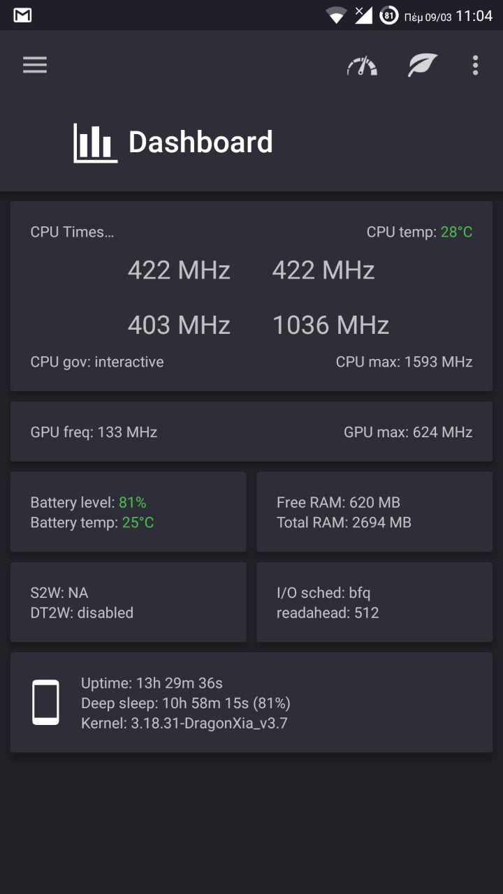Tap the battery saver leaf icon
Screen dimensions: 503x894
[423, 66]
